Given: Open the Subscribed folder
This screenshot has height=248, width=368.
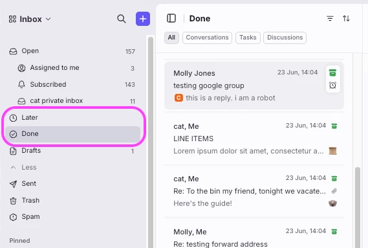Looking at the screenshot, I should pyautogui.click(x=48, y=84).
